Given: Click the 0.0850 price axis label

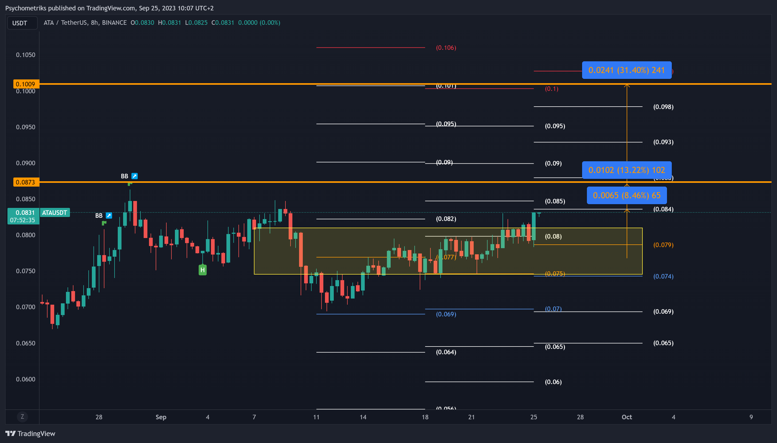Looking at the screenshot, I should [x=26, y=199].
